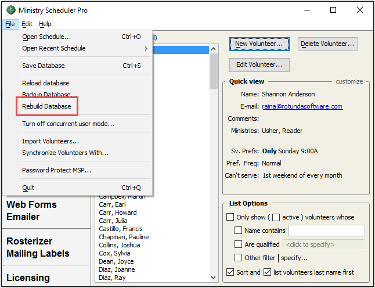Image resolution: width=375 pixels, height=288 pixels.
Task: Choose Open Schedule... from File menu
Action: 46,37
